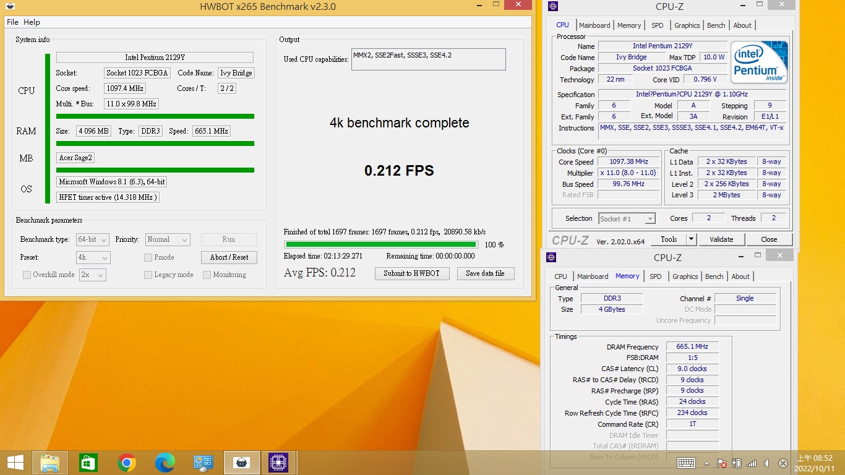Switch to Mainboard tab in upper CPU-Z
Screen dimensions: 845x475
(x=594, y=25)
